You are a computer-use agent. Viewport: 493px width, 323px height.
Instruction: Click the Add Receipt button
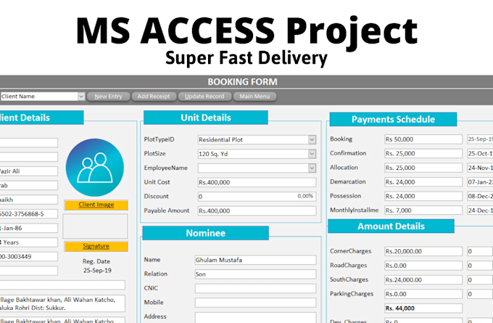pyautogui.click(x=154, y=97)
